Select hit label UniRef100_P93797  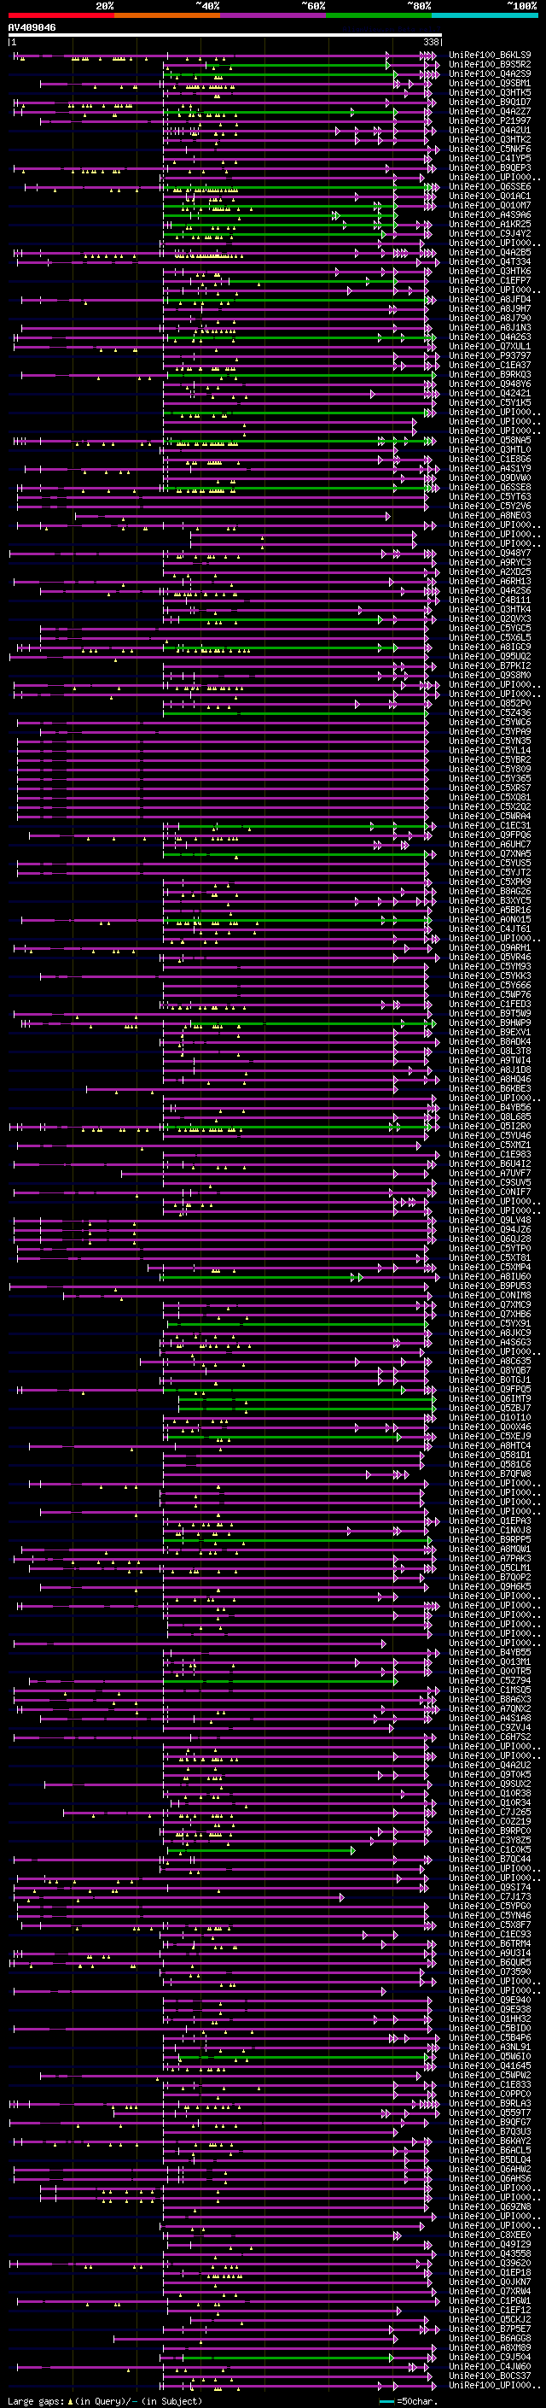pos(490,356)
